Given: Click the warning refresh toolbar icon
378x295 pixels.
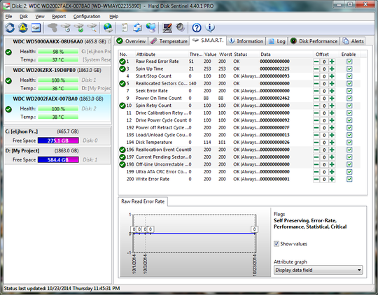Looking at the screenshot, I should click(23, 28).
